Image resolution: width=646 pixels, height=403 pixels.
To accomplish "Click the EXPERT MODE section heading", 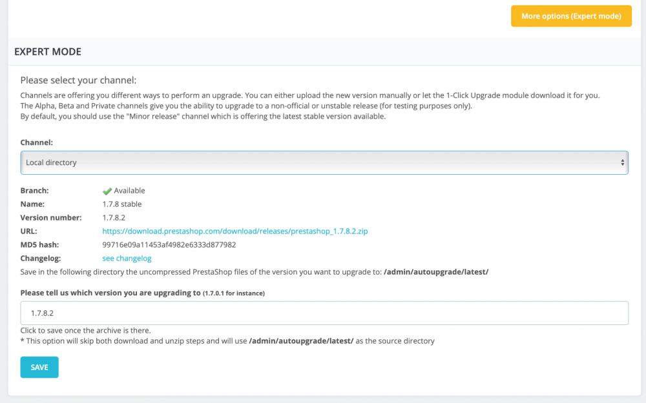I will [x=48, y=52].
